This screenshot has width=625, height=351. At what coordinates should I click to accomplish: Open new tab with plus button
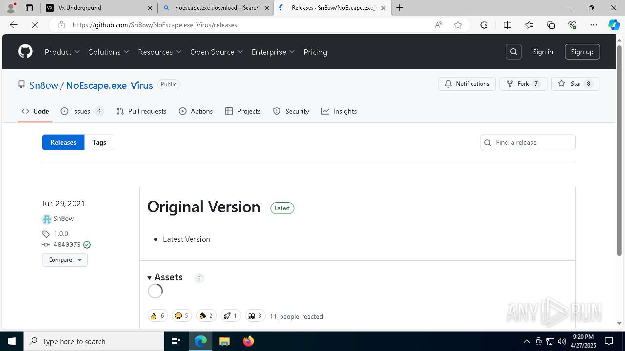pos(400,8)
